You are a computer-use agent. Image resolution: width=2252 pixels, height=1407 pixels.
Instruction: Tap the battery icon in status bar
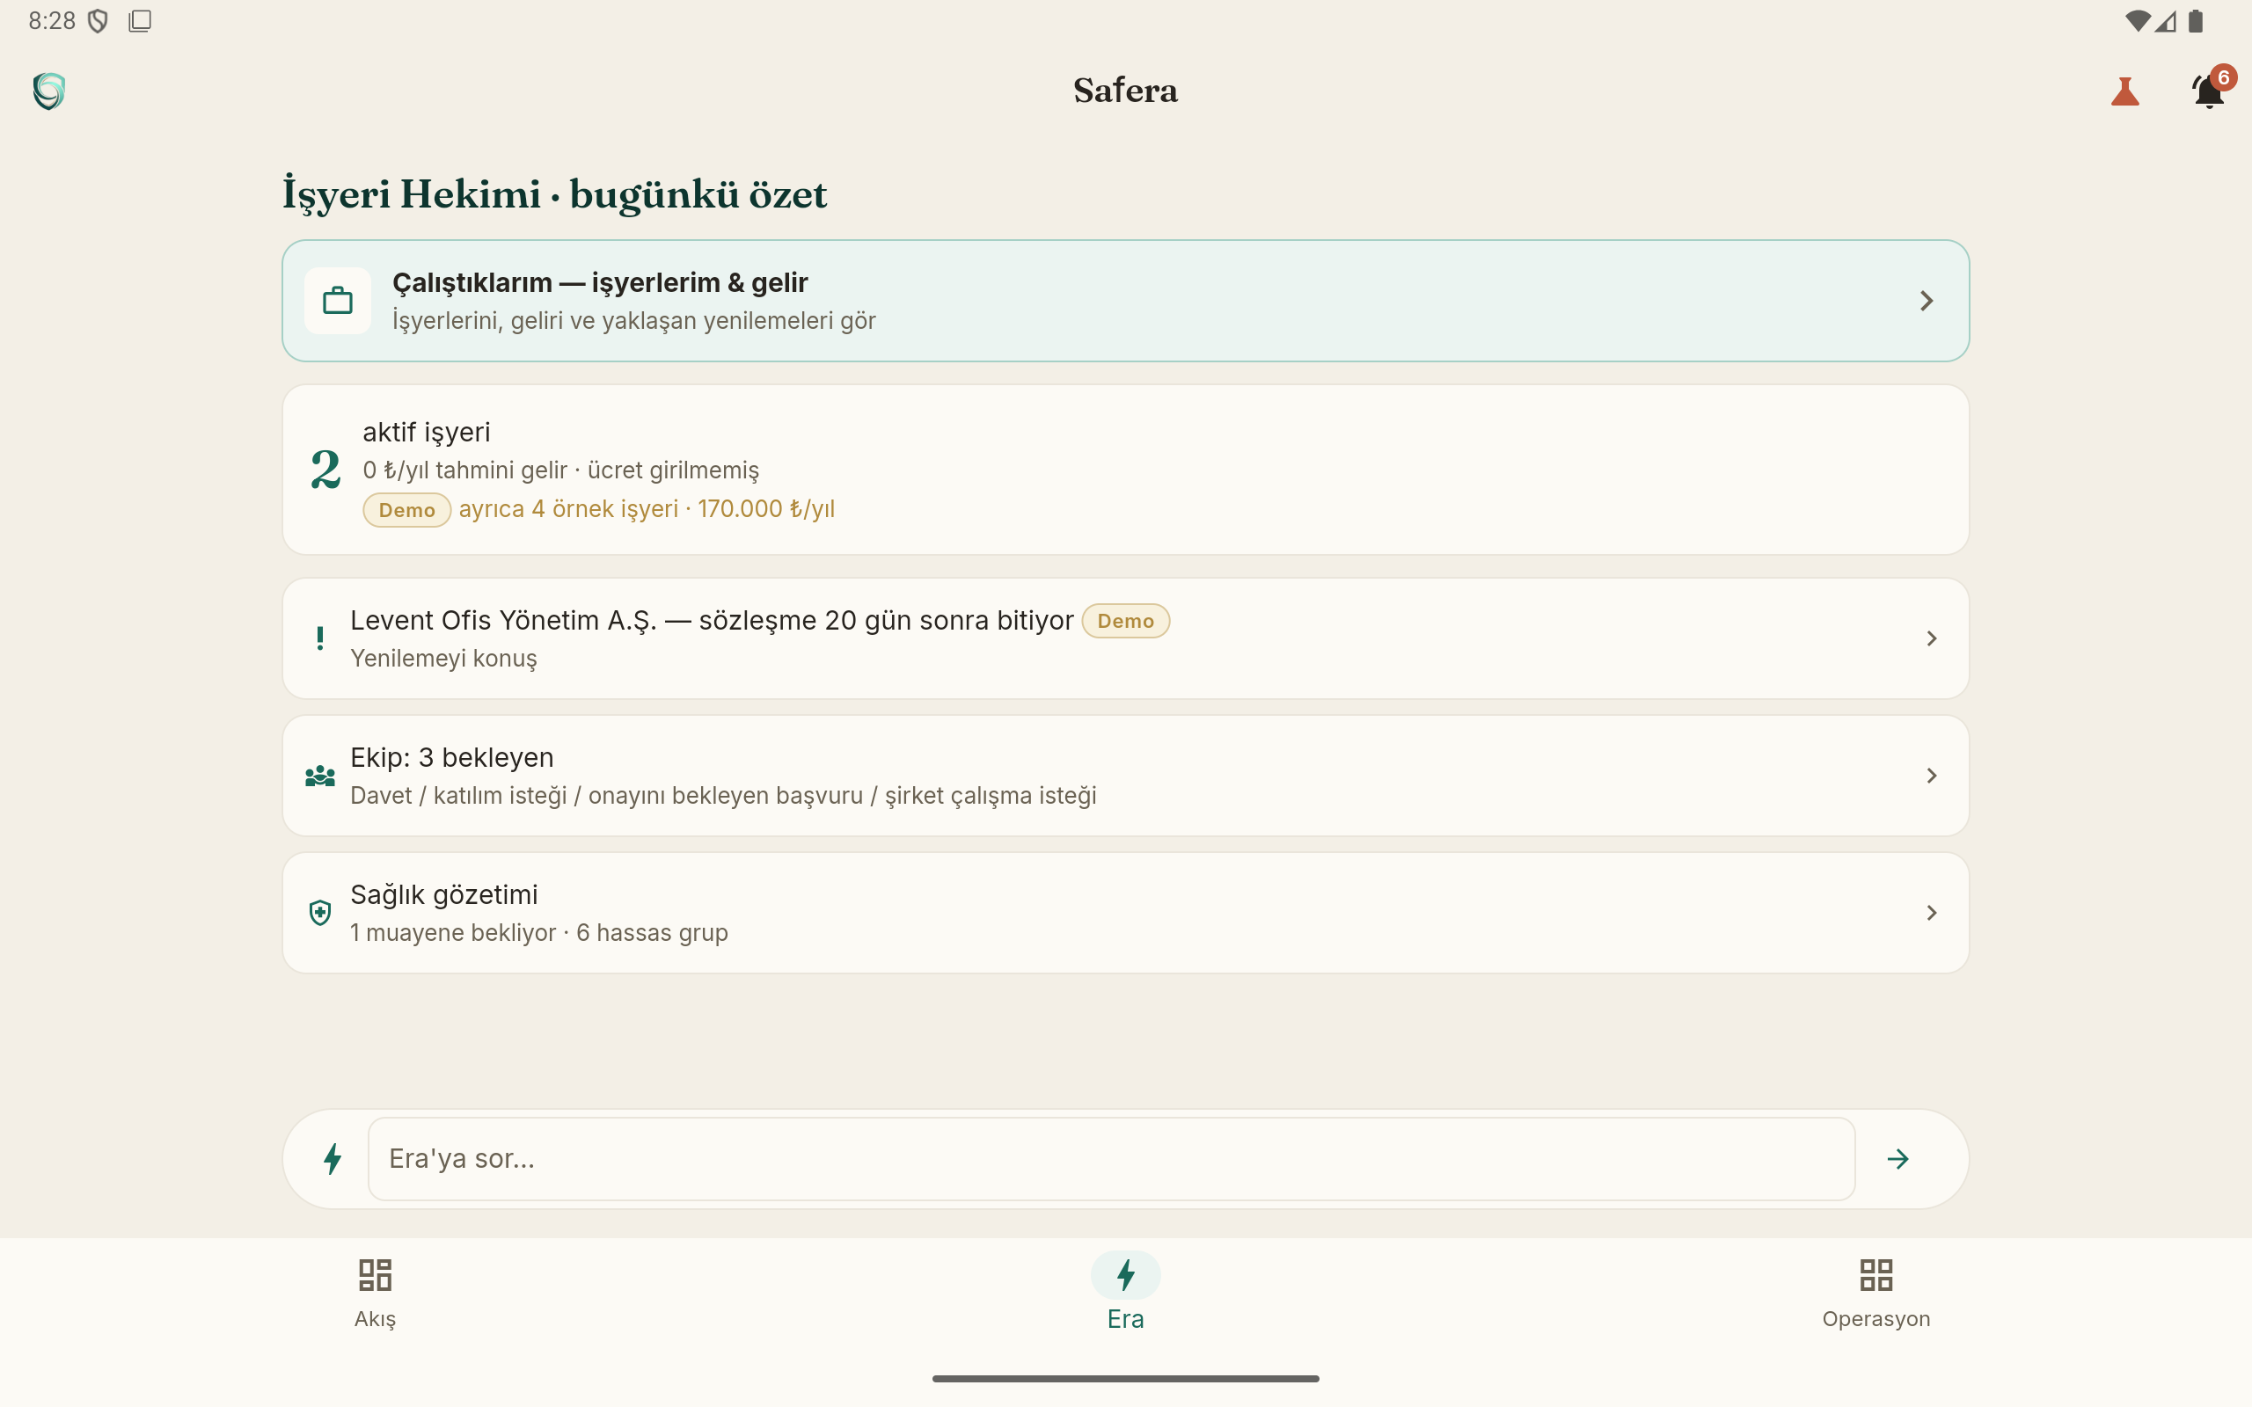pyautogui.click(x=2197, y=20)
